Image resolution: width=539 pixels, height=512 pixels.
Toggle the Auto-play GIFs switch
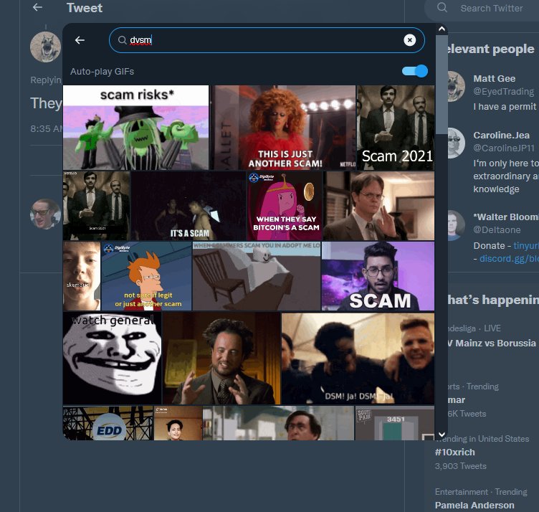point(414,71)
